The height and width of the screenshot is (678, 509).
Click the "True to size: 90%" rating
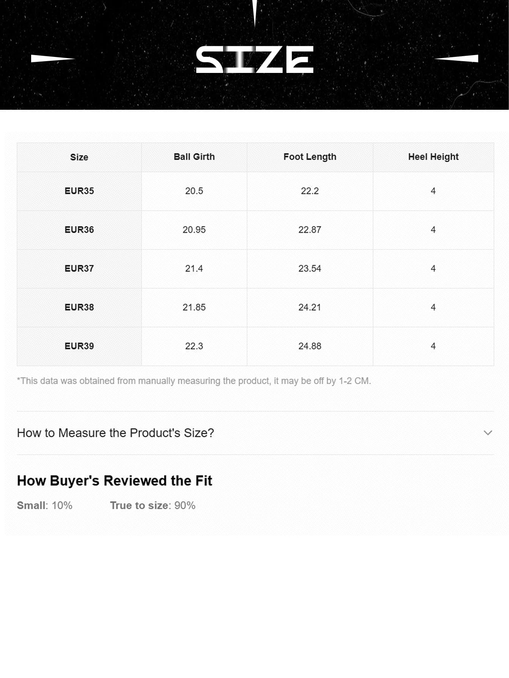click(153, 506)
